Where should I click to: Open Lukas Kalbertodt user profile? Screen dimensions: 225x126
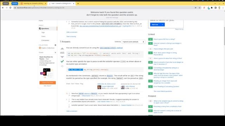tap(108, 86)
